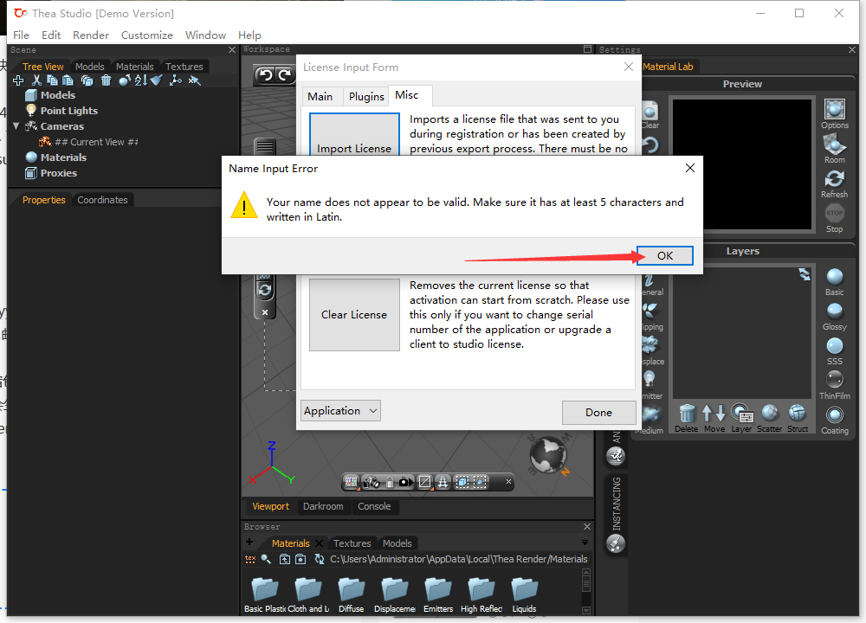Switch to the Console tab
Screen dimensions: 866x623
coord(374,506)
